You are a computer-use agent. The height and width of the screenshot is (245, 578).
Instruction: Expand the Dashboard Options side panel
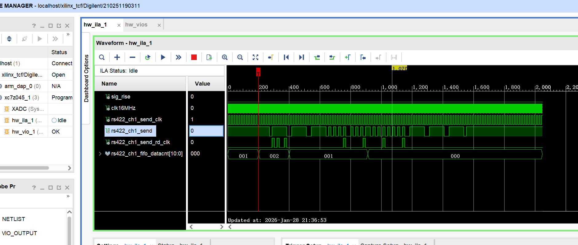[86, 78]
